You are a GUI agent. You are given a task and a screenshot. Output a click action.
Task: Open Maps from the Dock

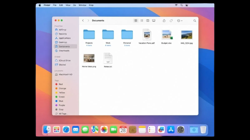(95, 130)
